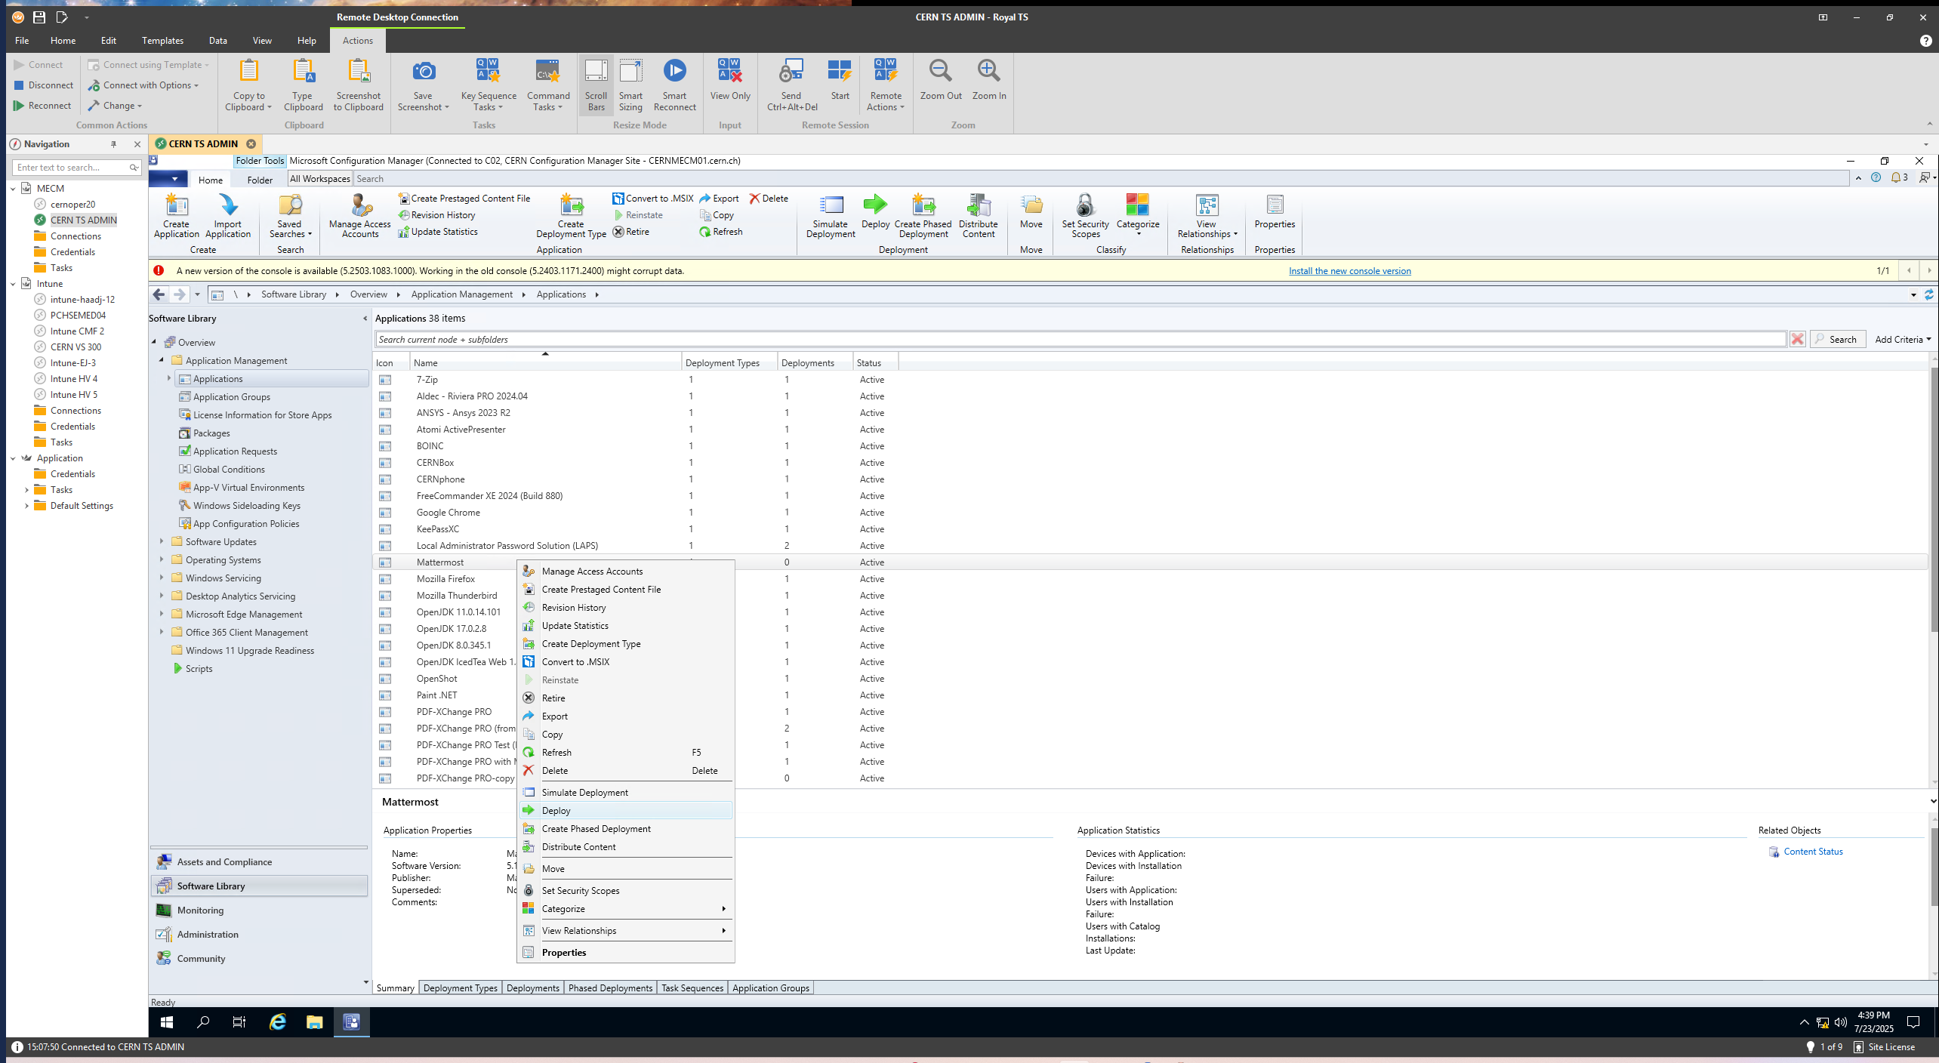Choose Distribute Content in context menu
The image size is (1939, 1063).
pos(626,847)
